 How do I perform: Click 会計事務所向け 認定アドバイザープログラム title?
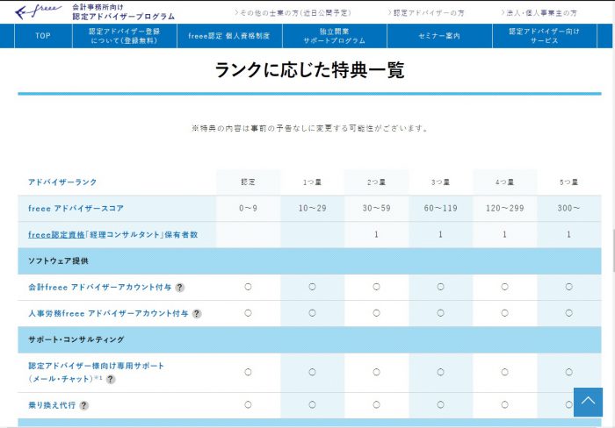[123, 12]
